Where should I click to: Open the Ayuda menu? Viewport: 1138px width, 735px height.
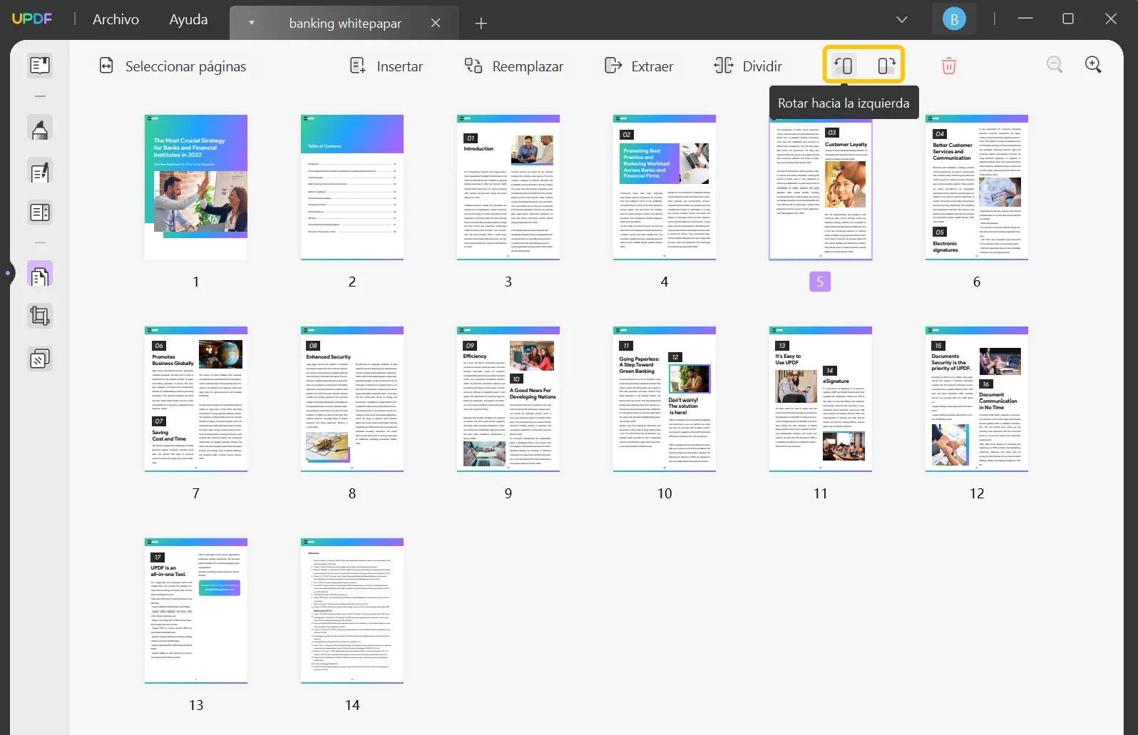(x=188, y=19)
